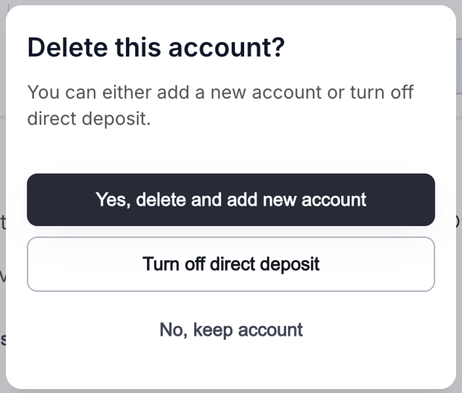
Task: Click "Yes, delete and add new account"
Action: [231, 200]
